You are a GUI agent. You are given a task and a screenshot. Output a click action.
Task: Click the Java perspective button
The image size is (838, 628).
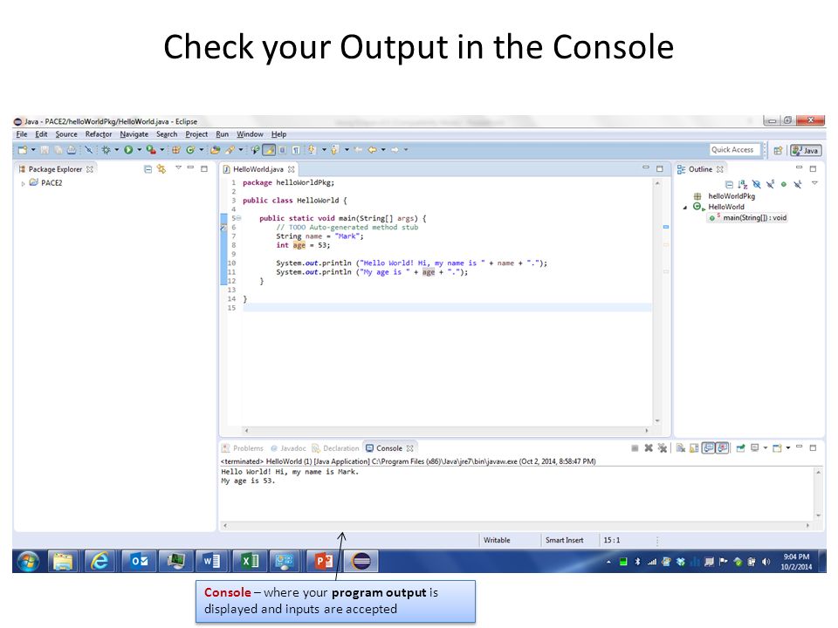(806, 151)
